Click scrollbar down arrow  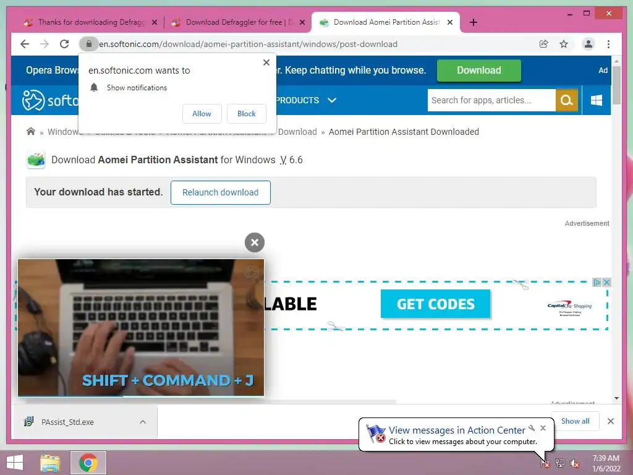coord(616,398)
